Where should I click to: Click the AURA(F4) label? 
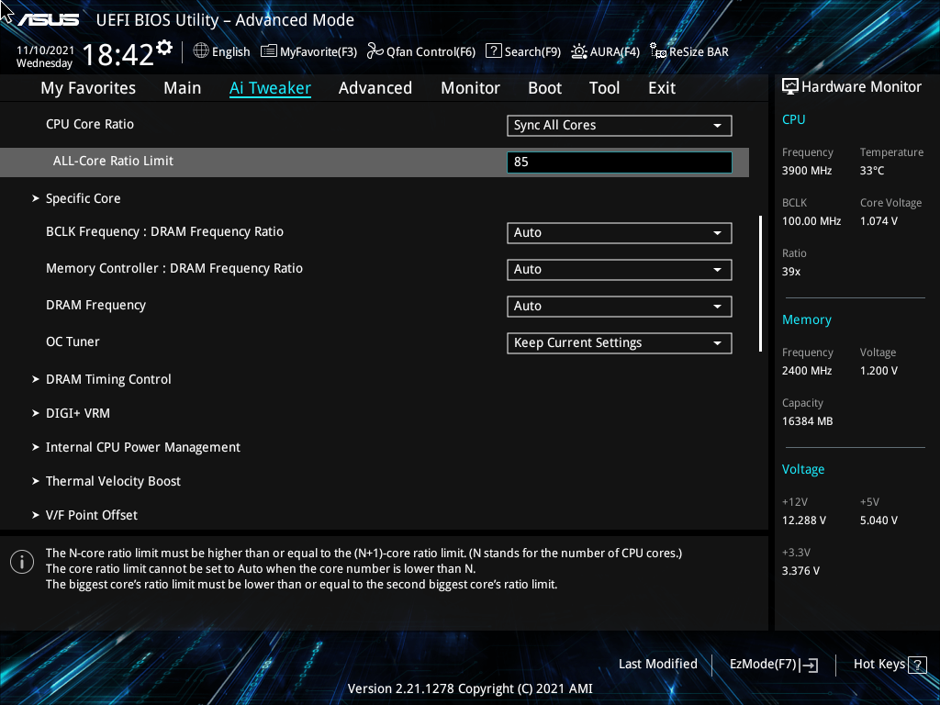[x=614, y=52]
